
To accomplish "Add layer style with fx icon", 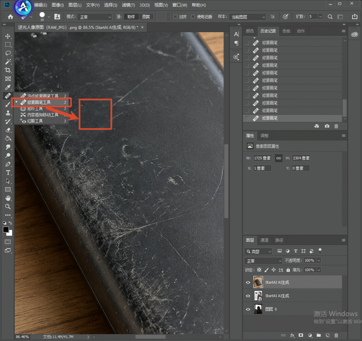I will point(292,335).
